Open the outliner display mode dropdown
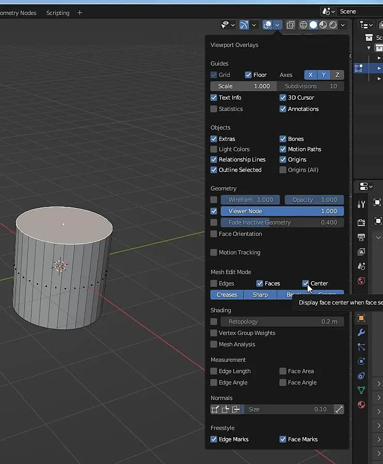This screenshot has width=383, height=464. pos(366,25)
